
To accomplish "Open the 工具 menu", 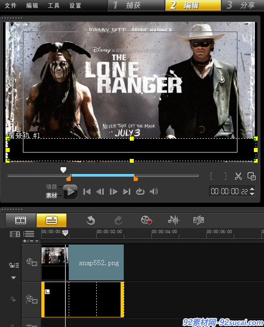I will pyautogui.click(x=54, y=5).
